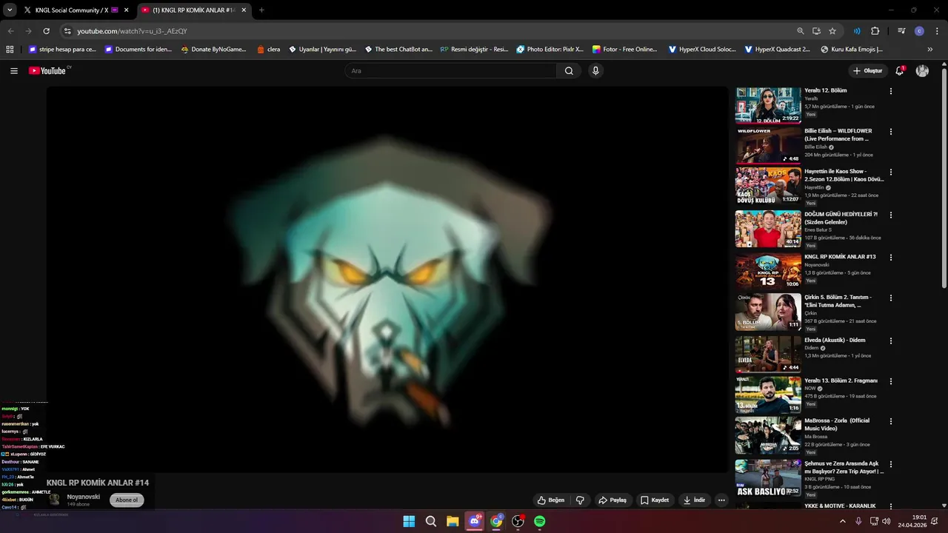
Task: Reload the page with browser refresh icon
Action: (x=46, y=31)
